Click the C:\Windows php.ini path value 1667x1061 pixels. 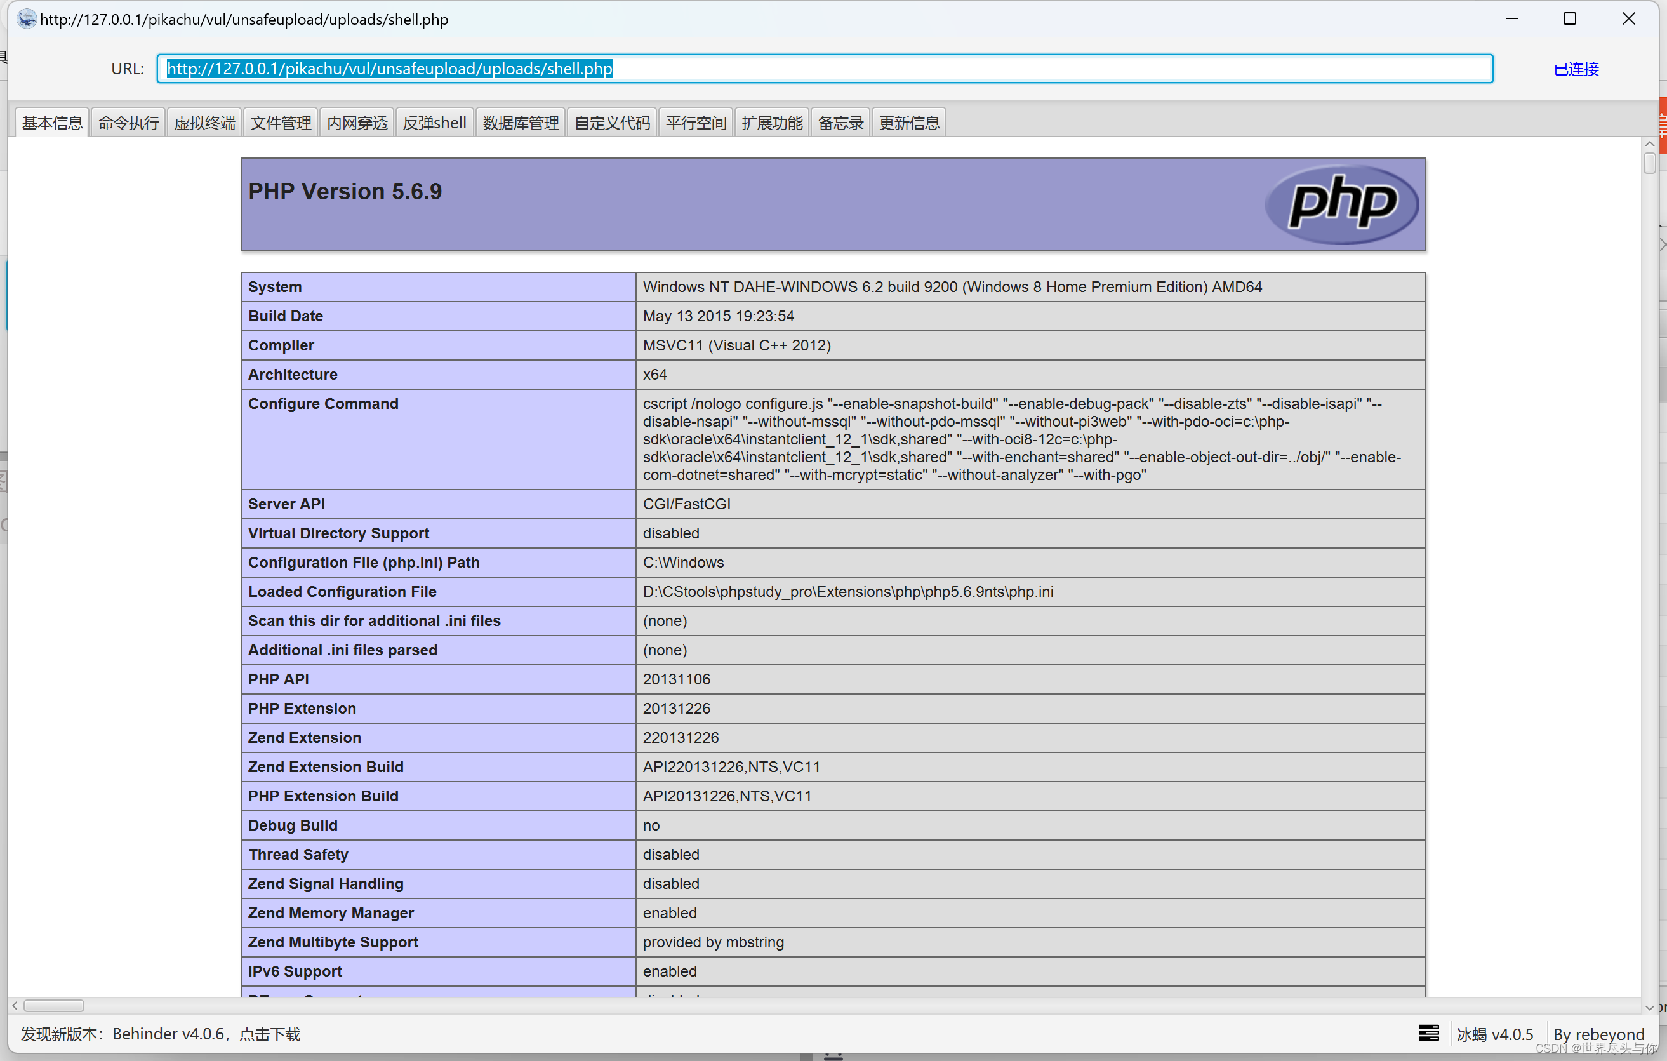683,562
